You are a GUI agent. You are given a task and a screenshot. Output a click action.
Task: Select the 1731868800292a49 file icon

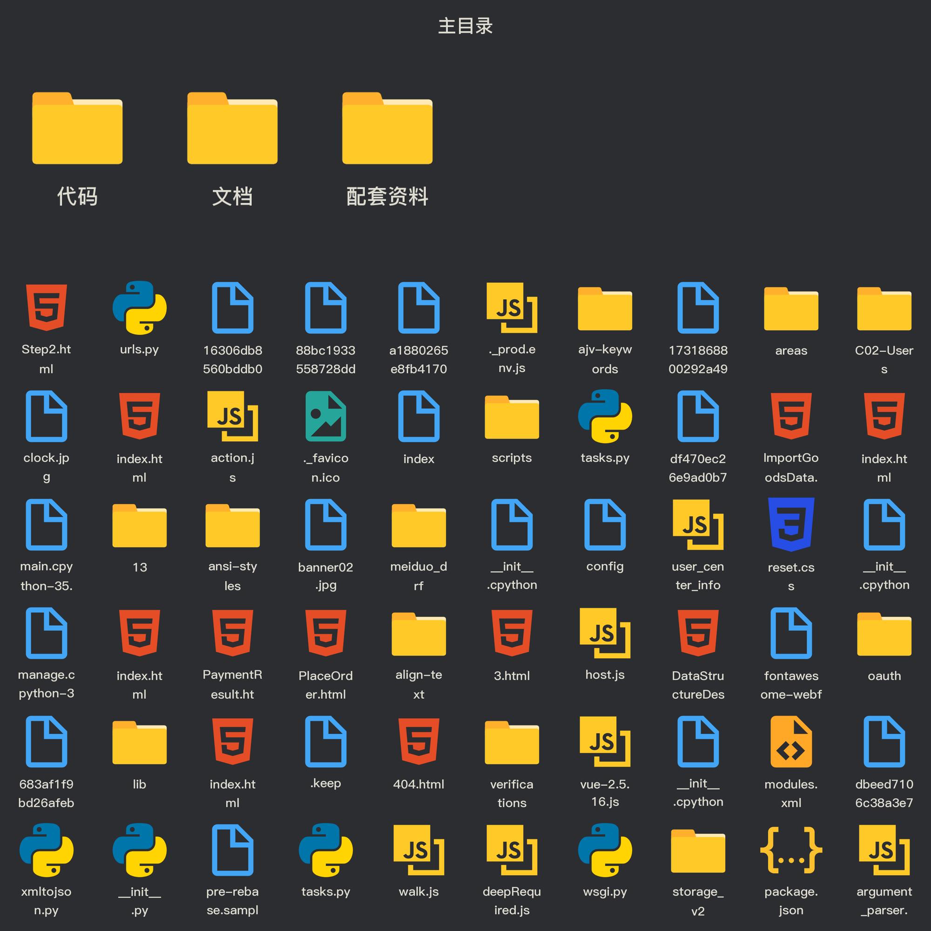tap(698, 307)
